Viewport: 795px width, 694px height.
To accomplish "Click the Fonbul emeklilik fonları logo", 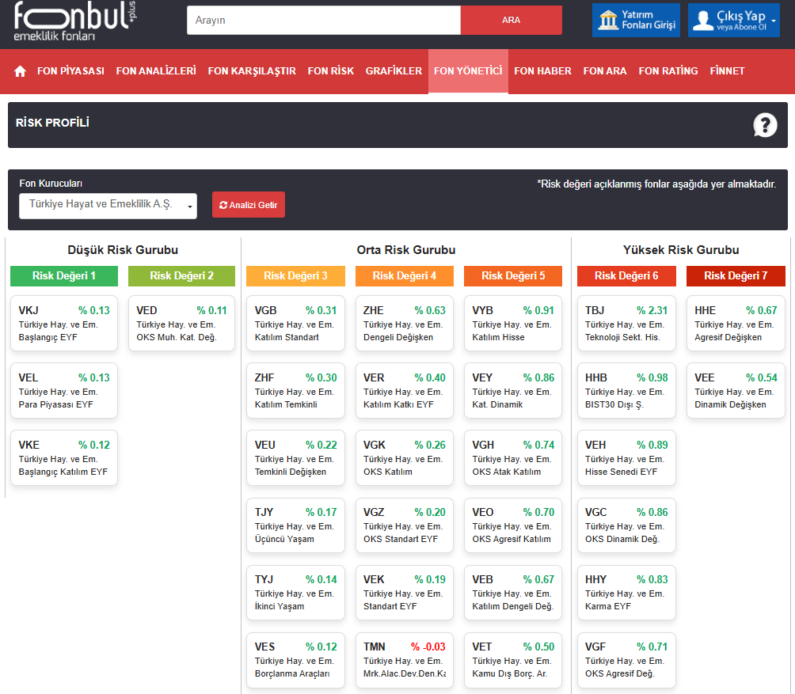I will (x=75, y=21).
